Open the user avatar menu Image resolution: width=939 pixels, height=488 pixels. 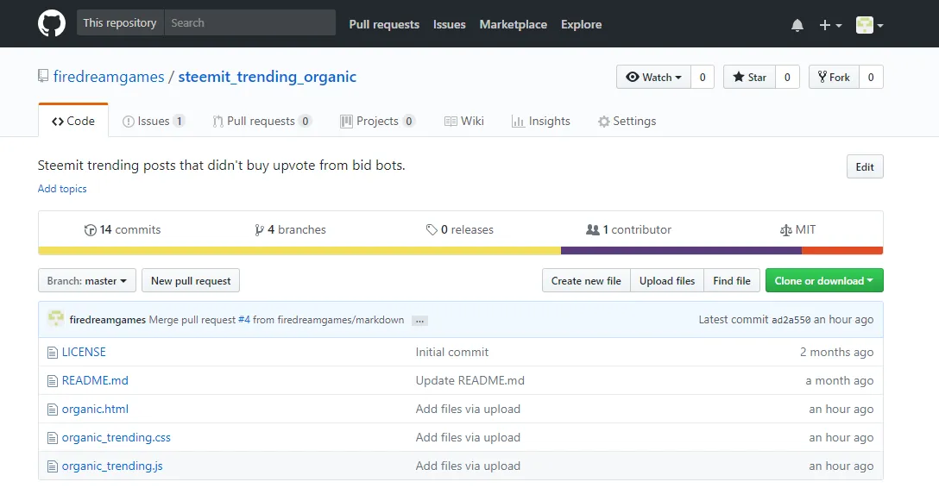point(870,25)
